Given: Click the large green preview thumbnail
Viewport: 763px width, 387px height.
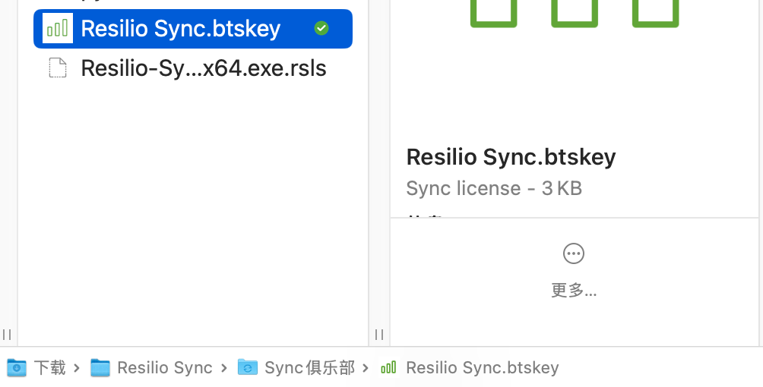Looking at the screenshot, I should [x=575, y=14].
